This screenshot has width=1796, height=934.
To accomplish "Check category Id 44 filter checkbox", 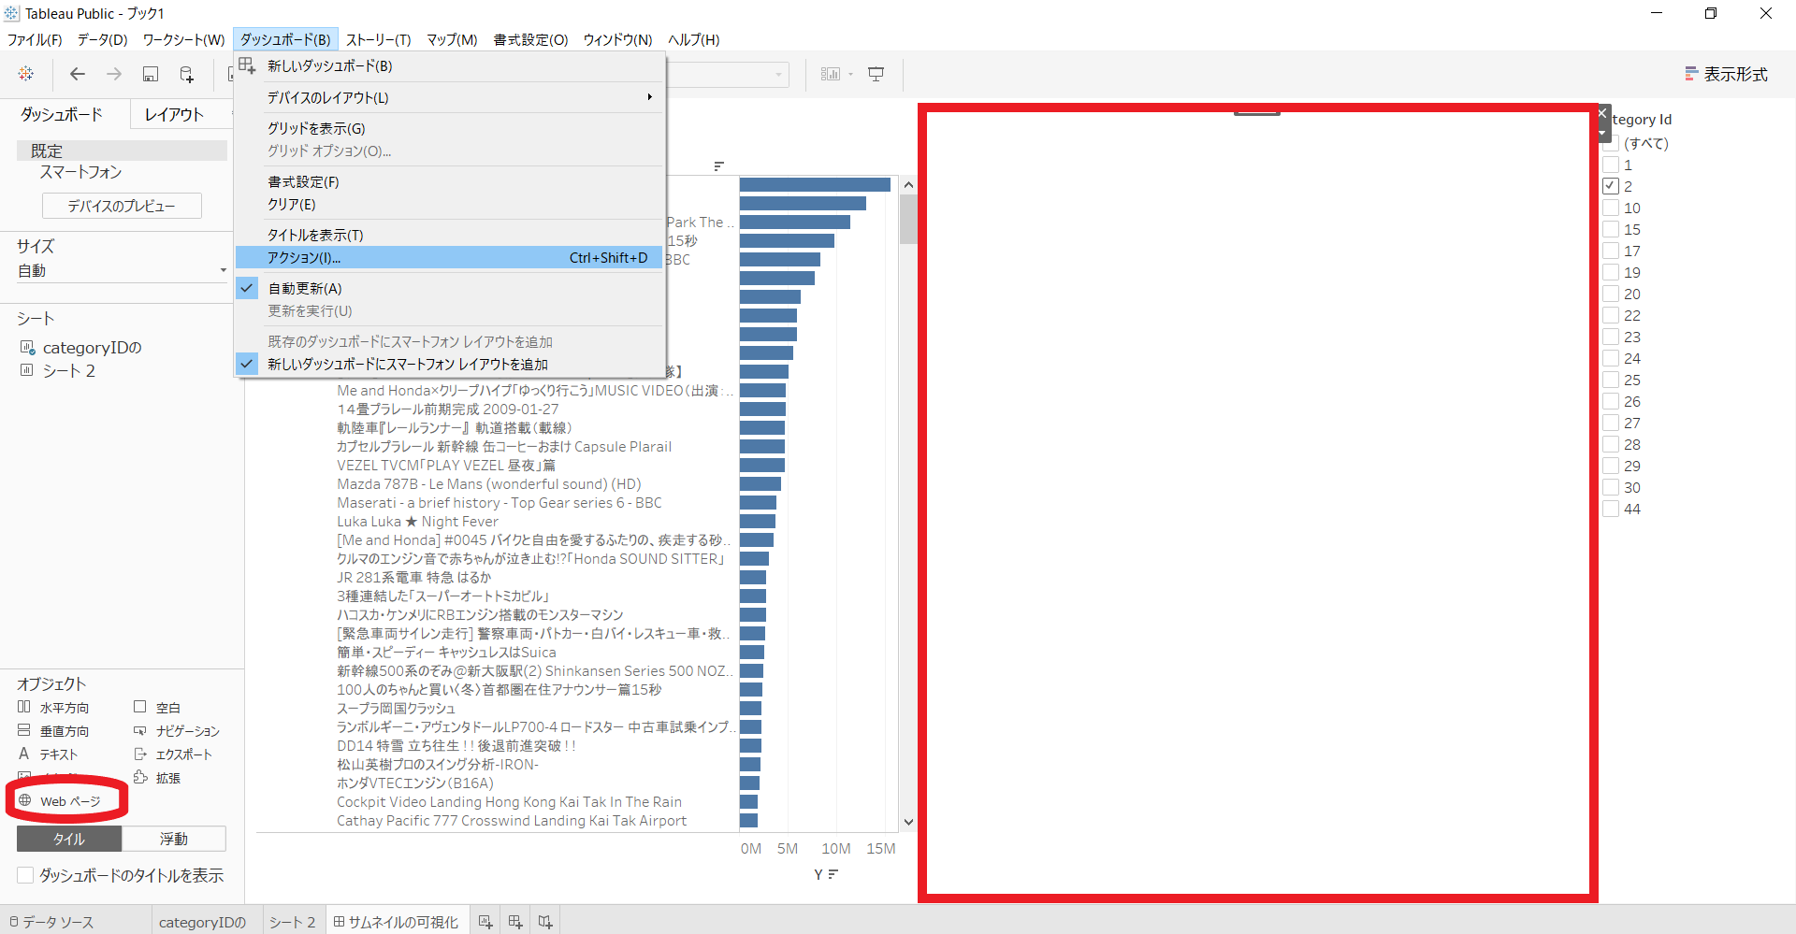I will point(1610,509).
